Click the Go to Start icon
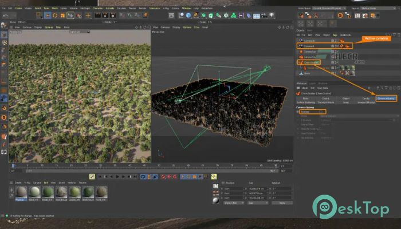 click(100, 176)
